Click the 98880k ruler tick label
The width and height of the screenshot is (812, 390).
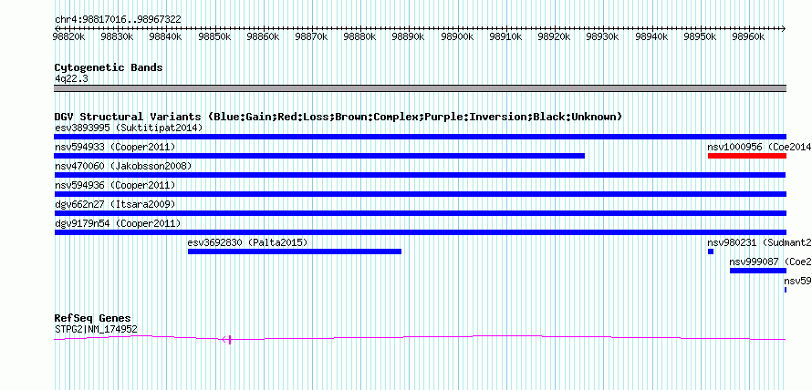(x=359, y=36)
